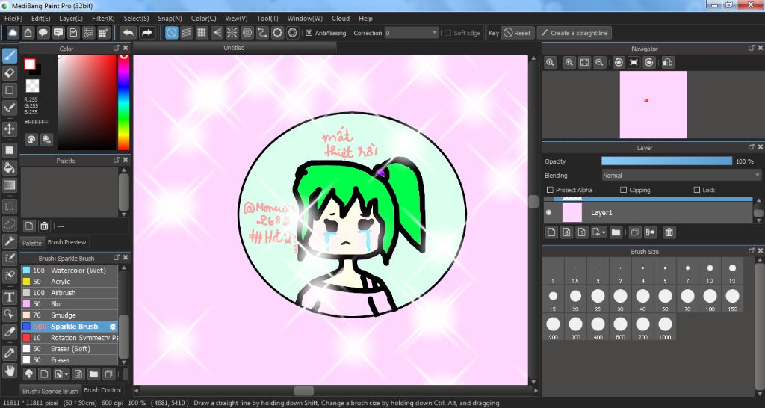Click the hue spectrum bar
The height and width of the screenshot is (408, 765).
tap(124, 102)
